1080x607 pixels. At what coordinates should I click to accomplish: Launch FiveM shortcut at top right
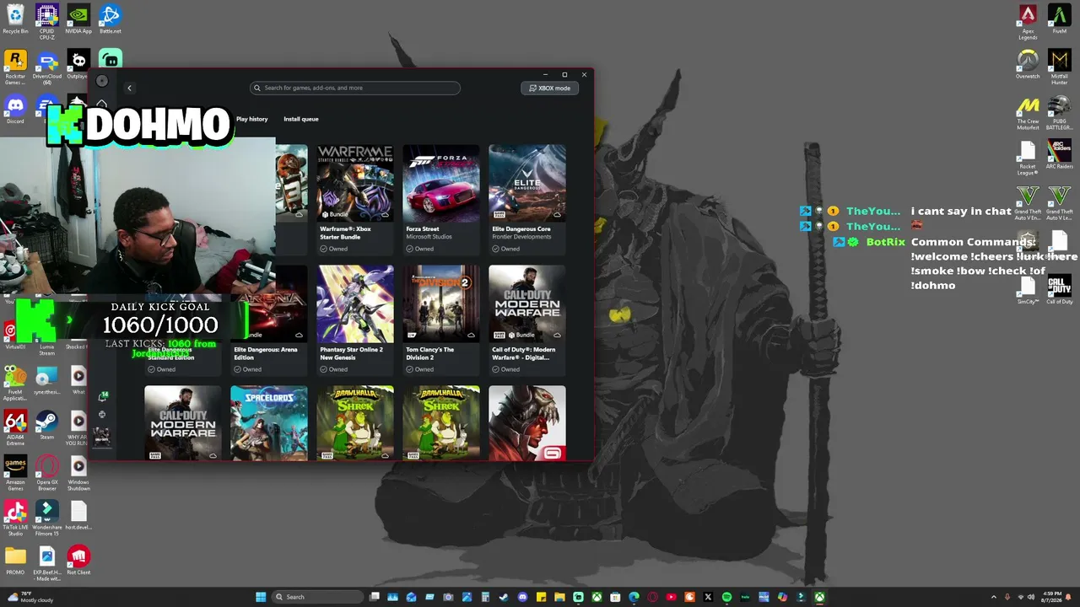pos(1060,19)
